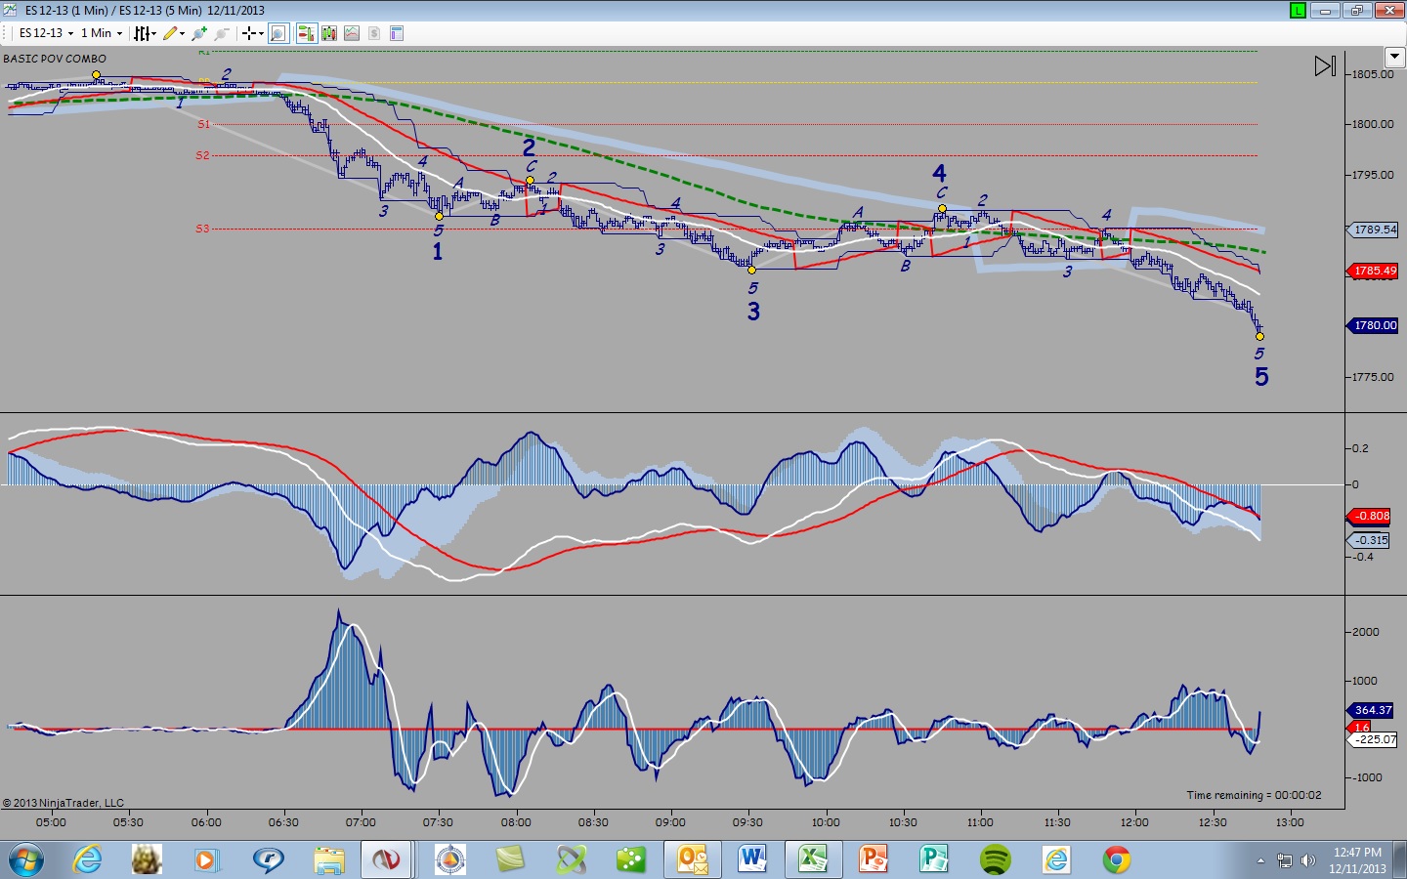This screenshot has height=879, width=1407.
Task: Open Microsoft Publisher from the taskbar
Action: click(934, 860)
